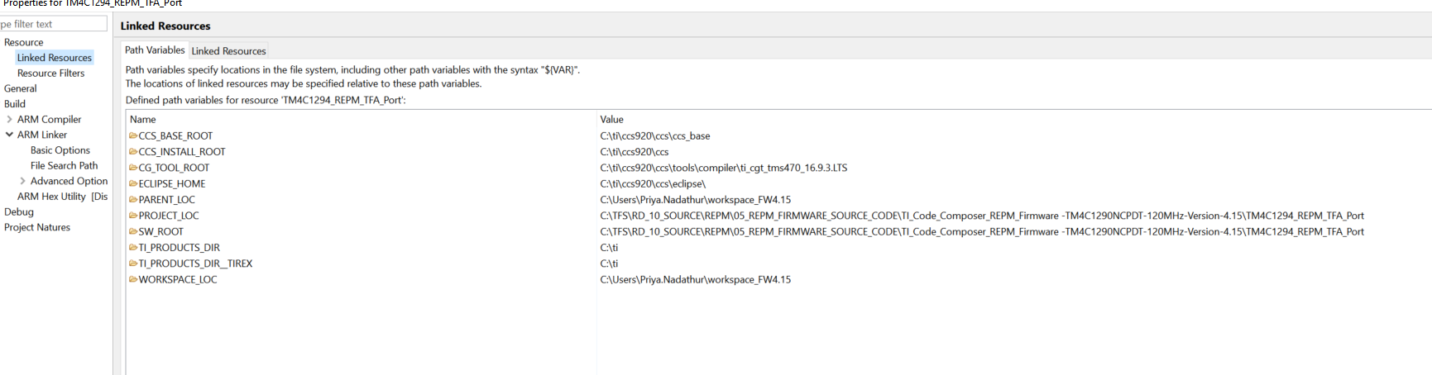Click the CG_TOOL_ROOT folder icon
This screenshot has width=1432, height=375.
(x=133, y=168)
